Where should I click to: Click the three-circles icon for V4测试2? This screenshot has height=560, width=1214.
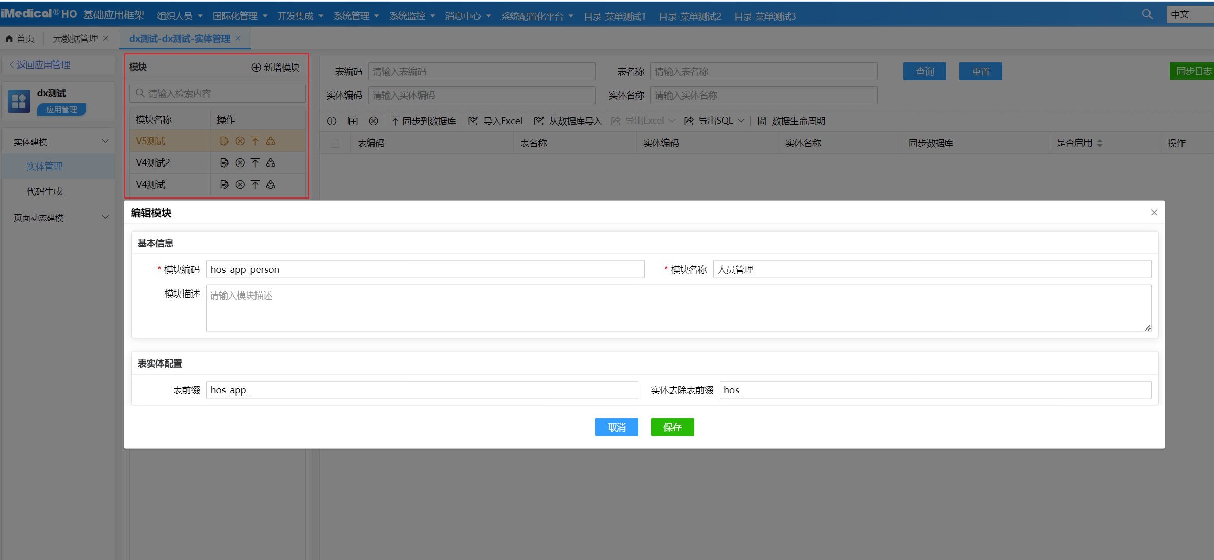tap(271, 163)
